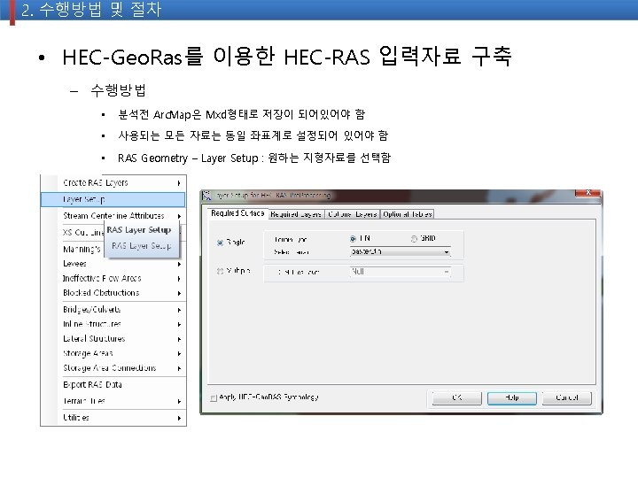638x478 pixels.
Task: Open Inline Structures menu entry
Action: (x=113, y=324)
